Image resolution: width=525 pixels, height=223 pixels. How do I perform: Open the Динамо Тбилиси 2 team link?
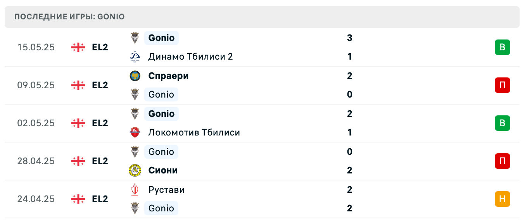coord(190,57)
